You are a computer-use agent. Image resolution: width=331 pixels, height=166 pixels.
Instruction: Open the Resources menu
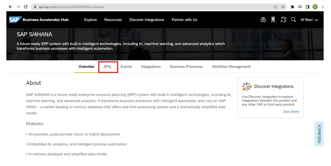[x=113, y=20]
